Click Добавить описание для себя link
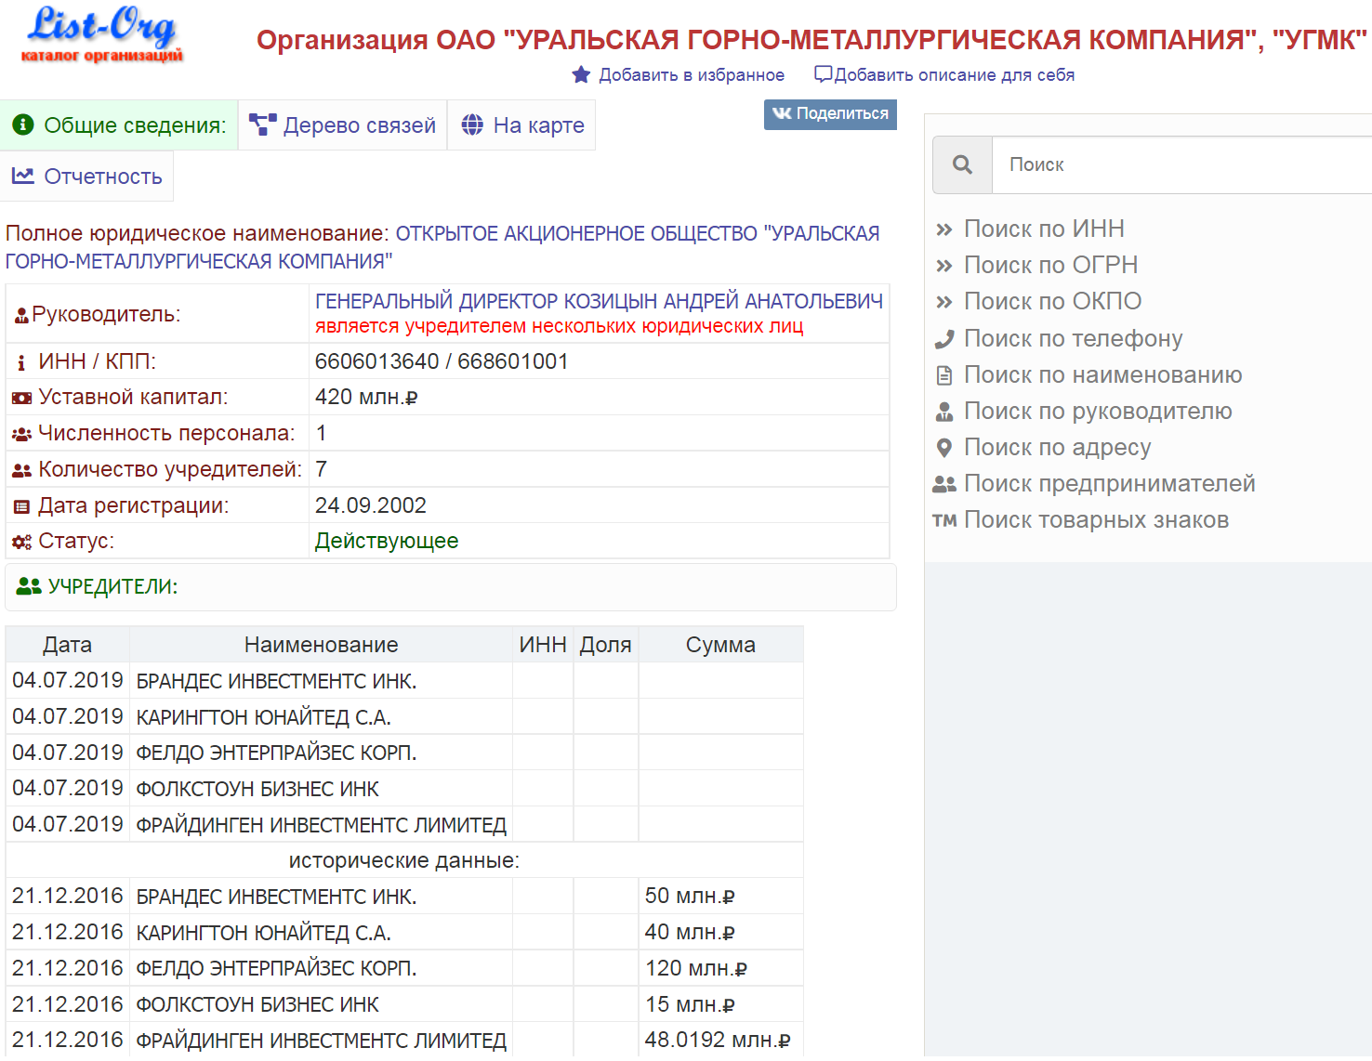The height and width of the screenshot is (1061, 1372). point(955,74)
